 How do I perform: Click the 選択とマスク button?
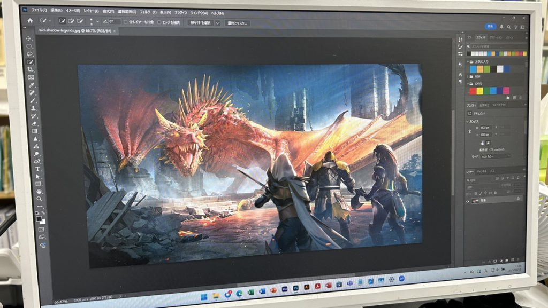[237, 23]
